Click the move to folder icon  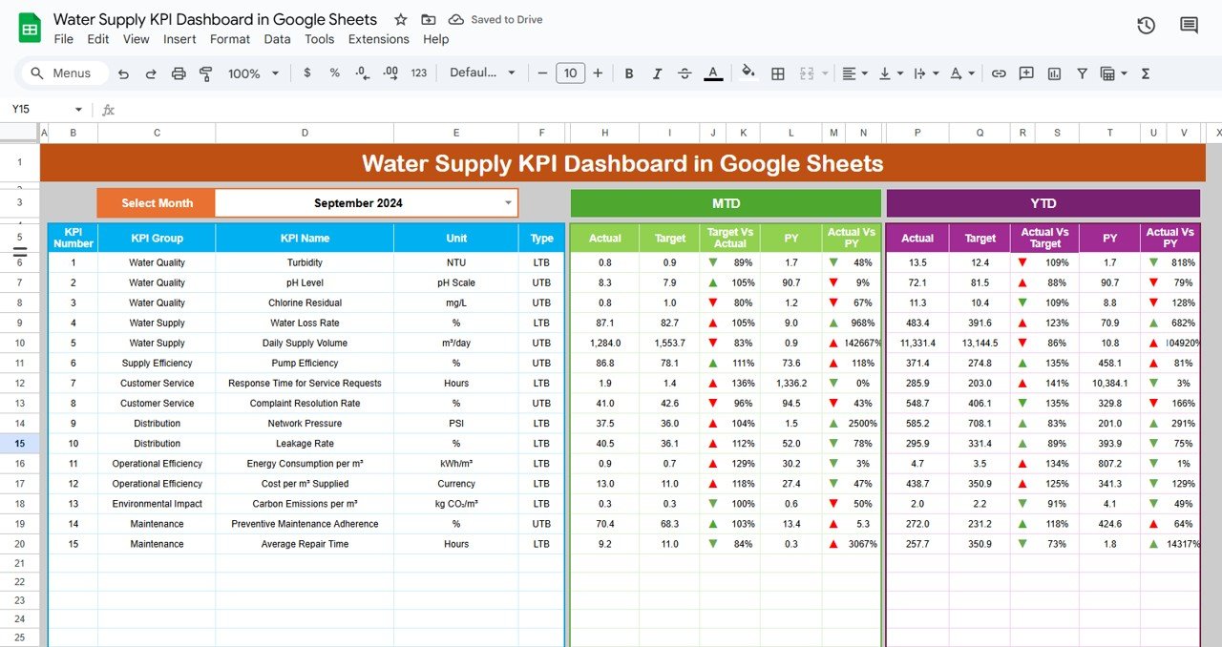[x=429, y=19]
